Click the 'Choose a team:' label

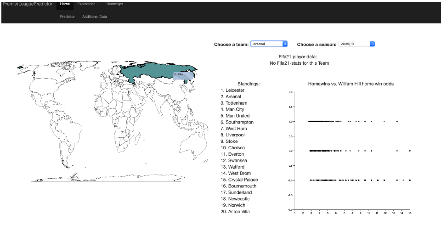pos(231,45)
